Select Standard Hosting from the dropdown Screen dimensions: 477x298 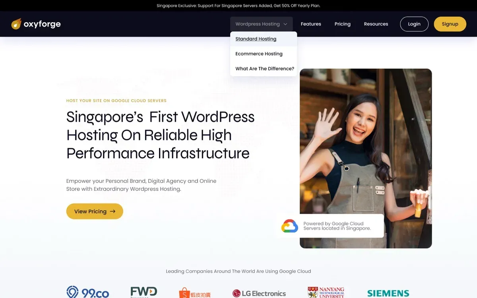click(264, 39)
